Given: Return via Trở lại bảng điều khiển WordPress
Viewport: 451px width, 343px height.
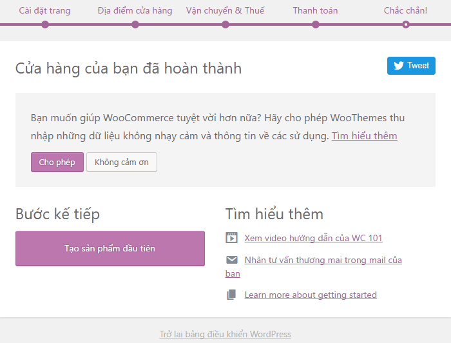Looking at the screenshot, I should tap(225, 334).
